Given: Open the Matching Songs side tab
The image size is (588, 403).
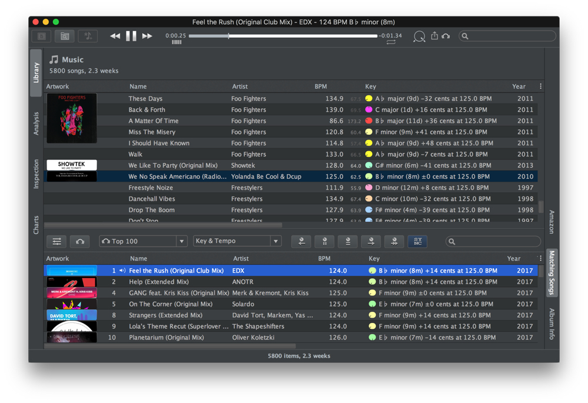Looking at the screenshot, I should [x=552, y=273].
